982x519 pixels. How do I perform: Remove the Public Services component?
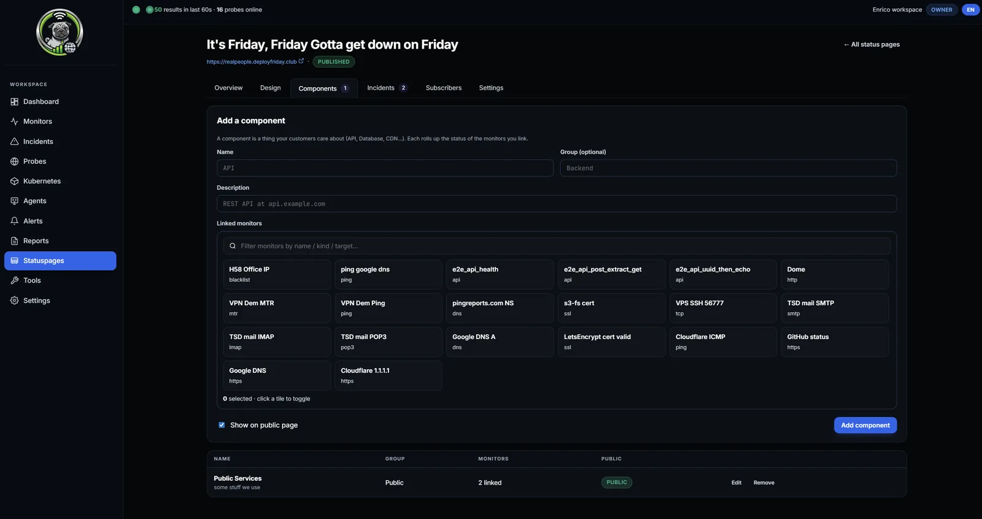point(764,483)
